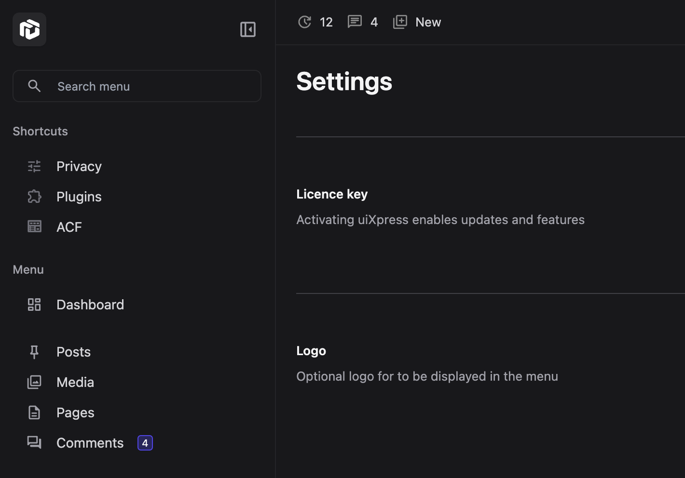The height and width of the screenshot is (478, 685).
Task: Select the Privacy sliders icon
Action: [34, 166]
